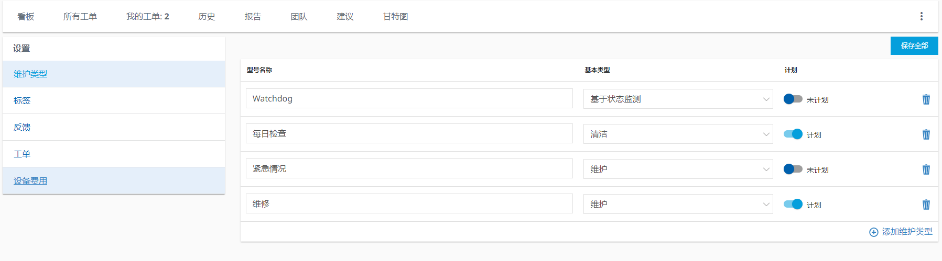Open base type dropdown for 紧急情况 row
The height and width of the screenshot is (261, 942).
click(678, 169)
